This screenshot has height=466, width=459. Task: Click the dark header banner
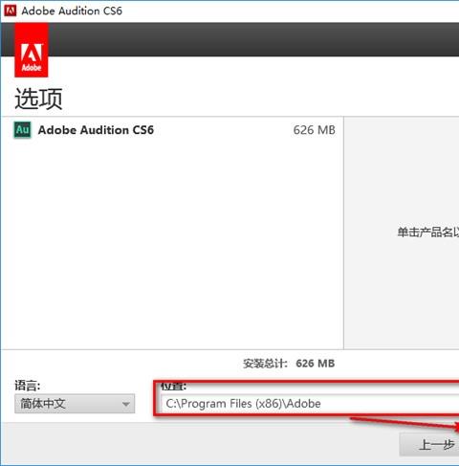click(253, 39)
